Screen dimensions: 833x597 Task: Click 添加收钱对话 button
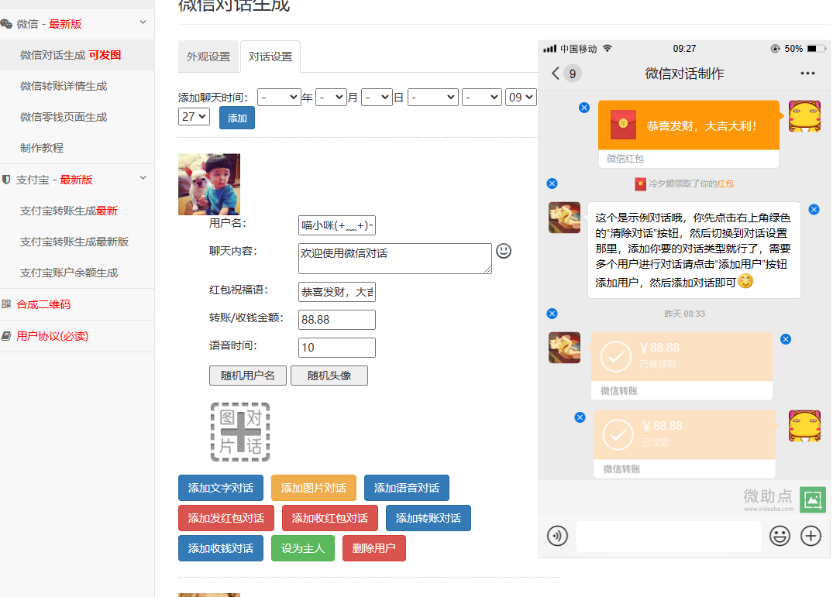(221, 548)
